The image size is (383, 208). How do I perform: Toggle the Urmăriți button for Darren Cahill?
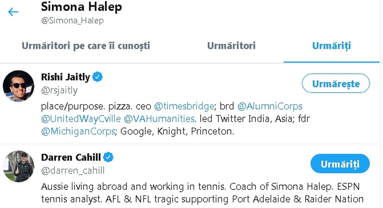pos(340,164)
